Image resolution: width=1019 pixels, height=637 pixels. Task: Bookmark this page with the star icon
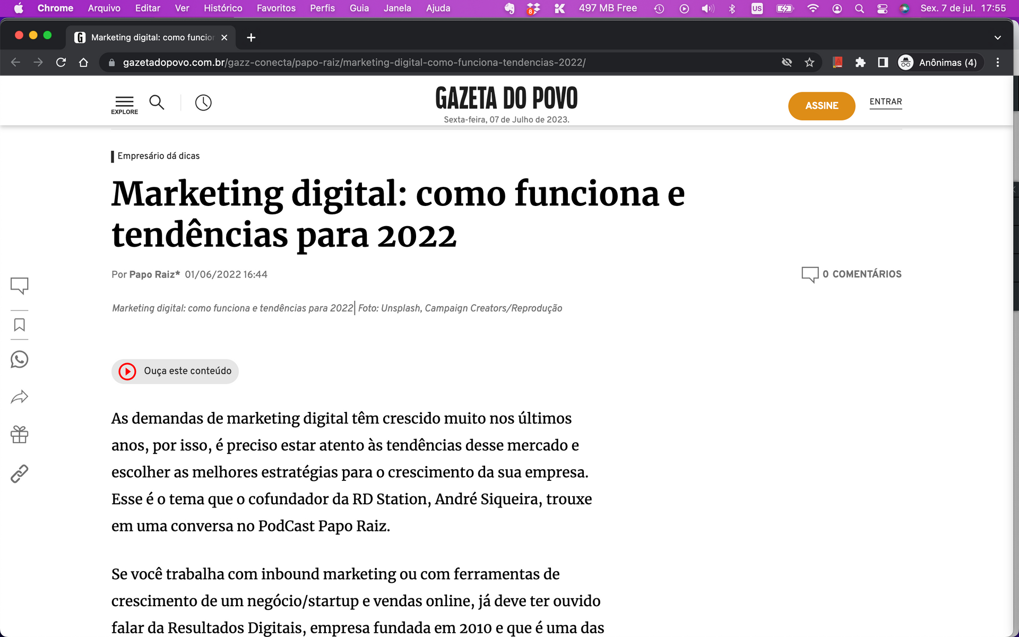pyautogui.click(x=809, y=62)
